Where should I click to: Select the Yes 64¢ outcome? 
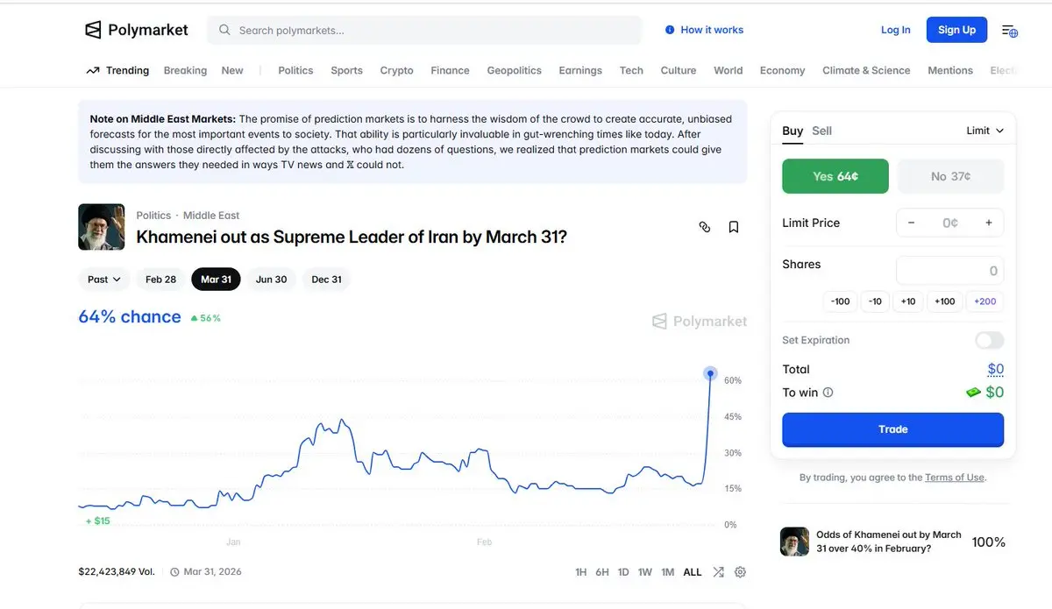[835, 176]
